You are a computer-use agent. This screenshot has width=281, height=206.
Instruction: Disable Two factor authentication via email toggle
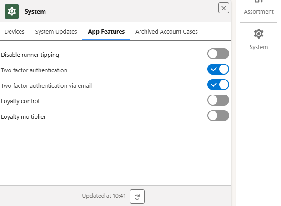tap(218, 85)
